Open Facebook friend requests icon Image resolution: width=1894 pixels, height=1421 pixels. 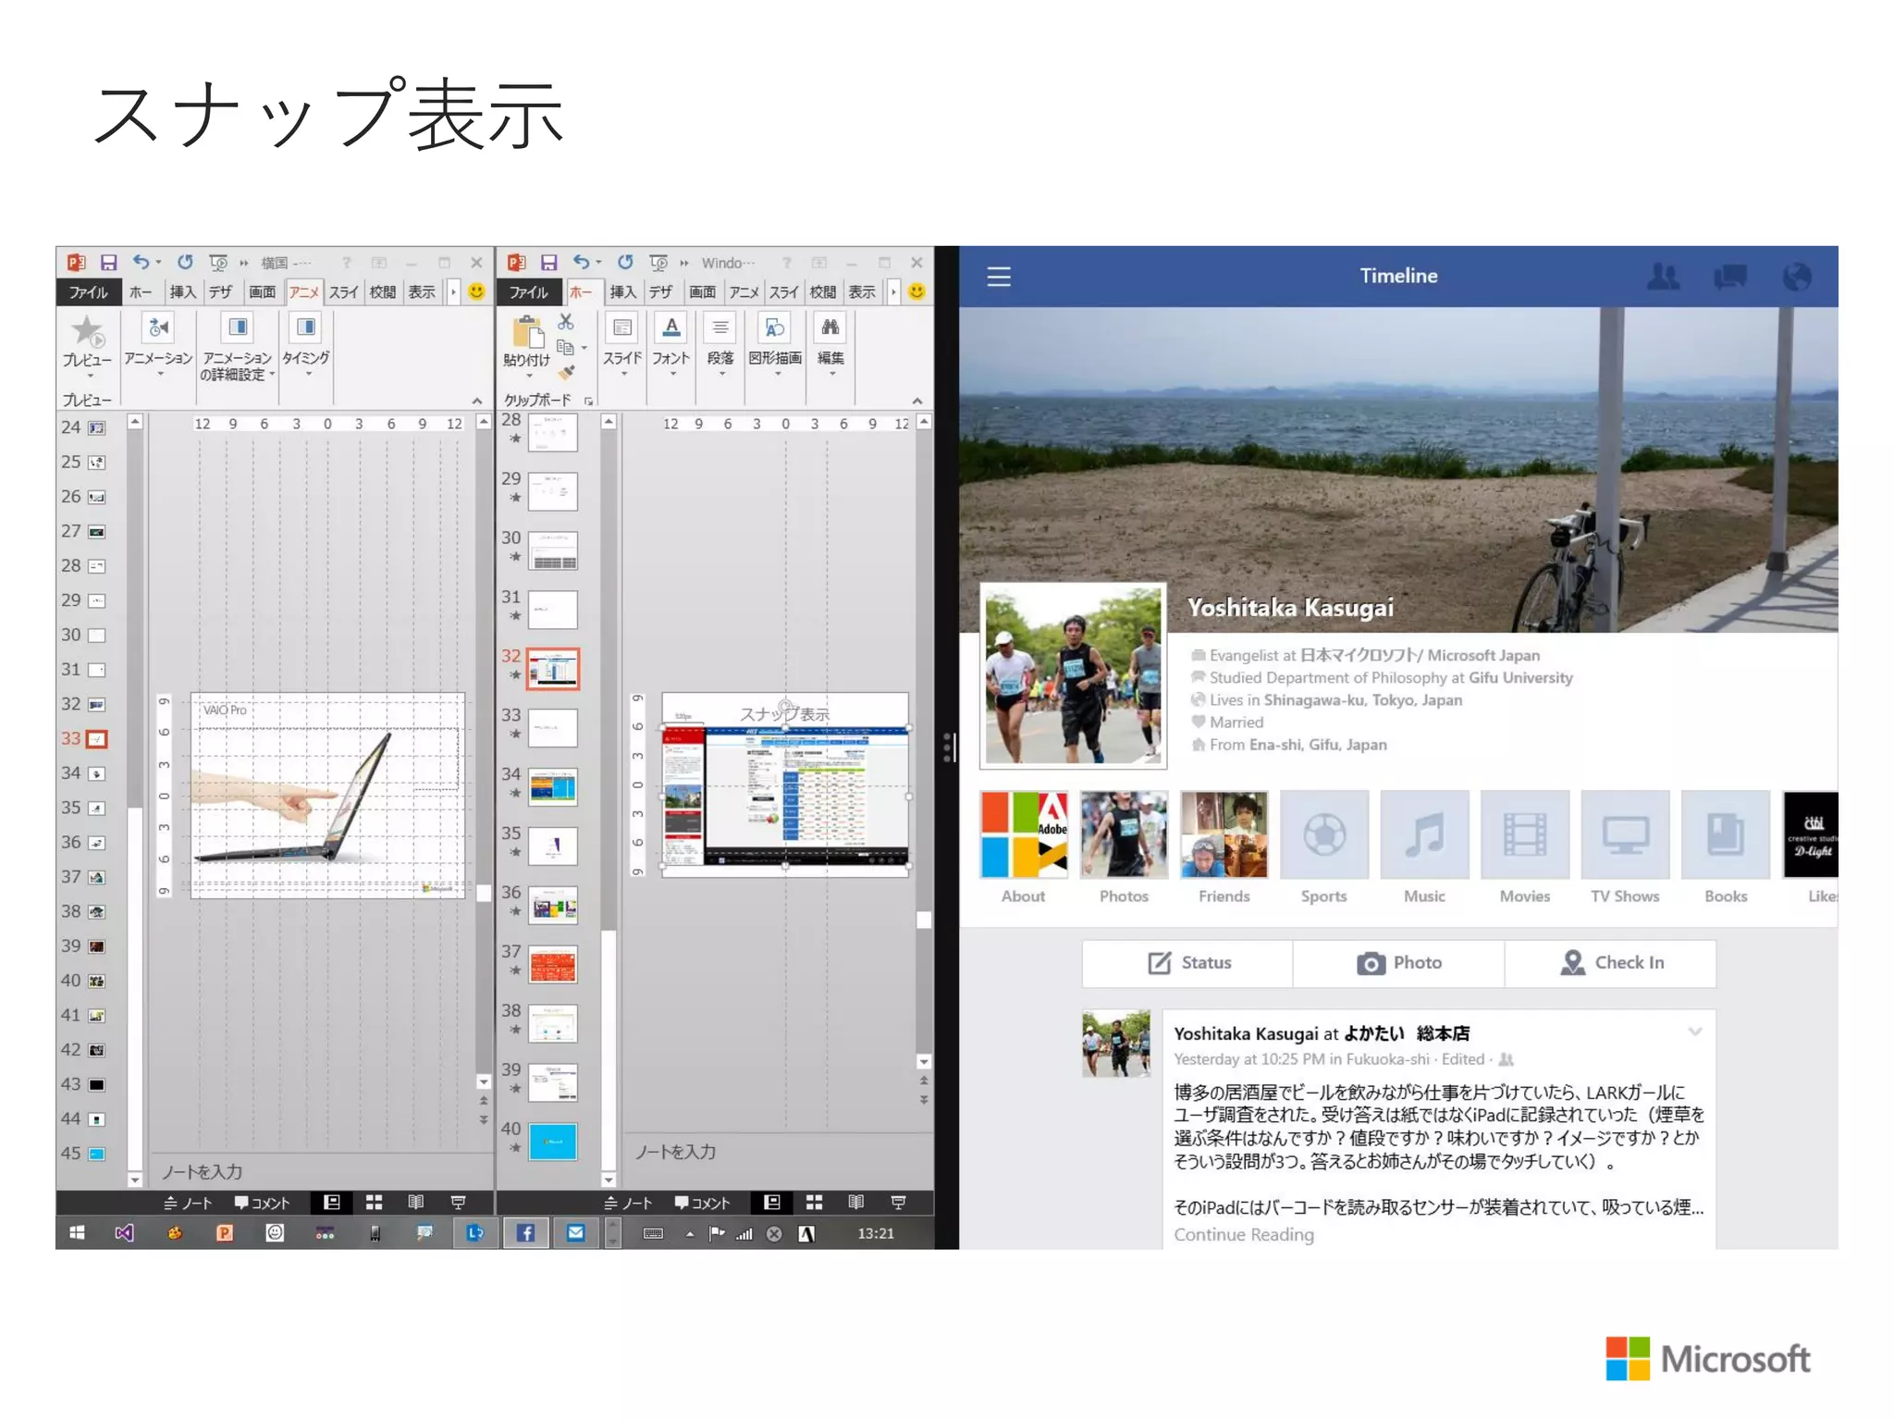point(1663,276)
